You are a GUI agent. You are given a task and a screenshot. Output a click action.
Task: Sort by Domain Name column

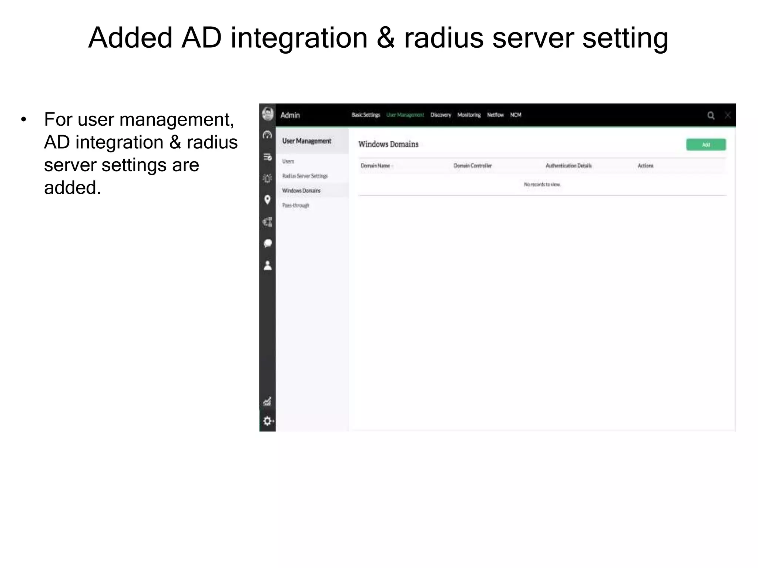click(x=375, y=166)
